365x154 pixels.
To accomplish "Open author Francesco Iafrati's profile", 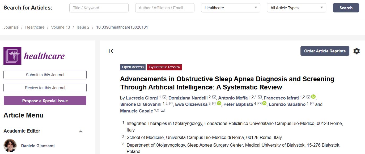I will coord(281,98).
